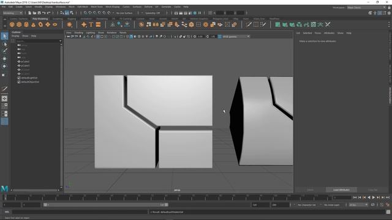392x220 pixels.
Task: Open the viewport Shading menu
Action: (x=78, y=32)
